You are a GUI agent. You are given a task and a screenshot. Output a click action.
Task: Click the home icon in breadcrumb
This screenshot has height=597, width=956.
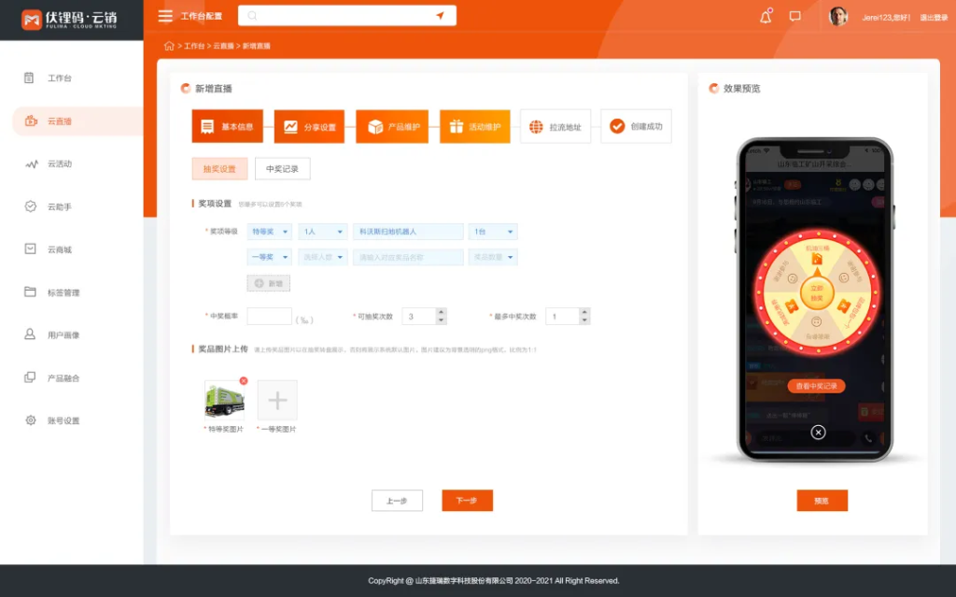click(x=168, y=46)
